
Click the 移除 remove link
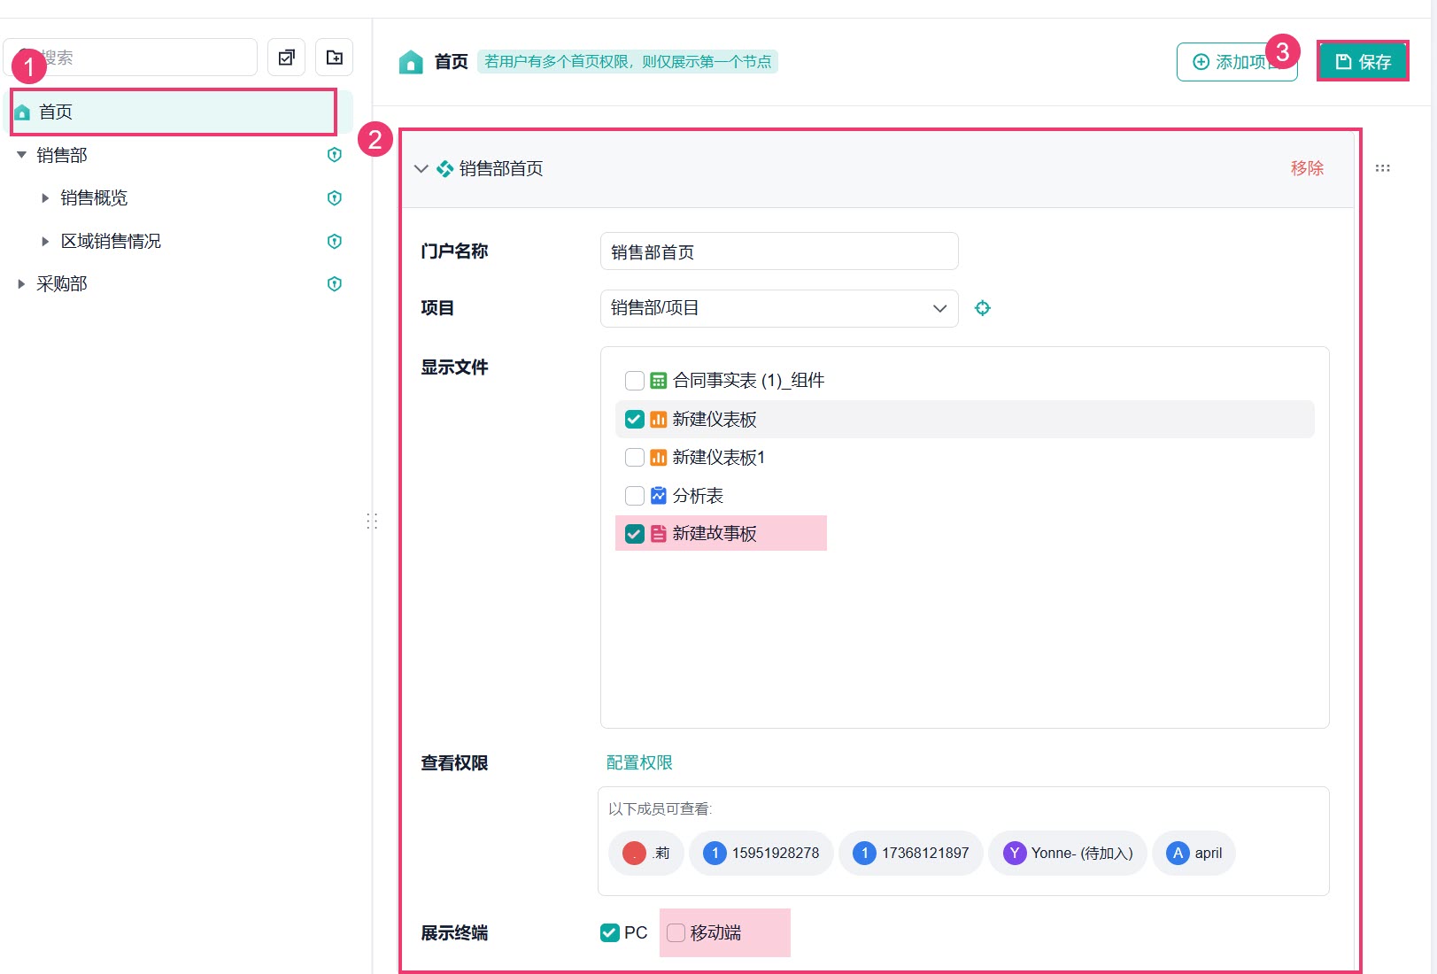[x=1307, y=168]
